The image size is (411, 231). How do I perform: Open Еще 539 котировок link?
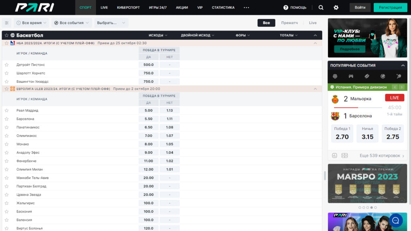tap(382, 156)
